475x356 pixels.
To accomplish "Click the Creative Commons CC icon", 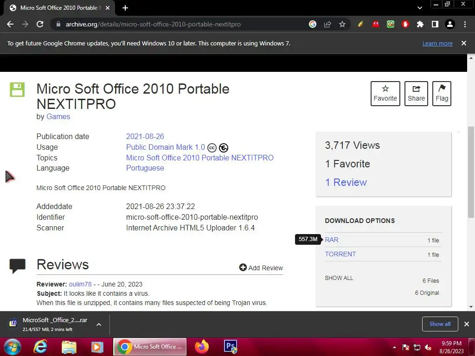I will pyautogui.click(x=212, y=148).
